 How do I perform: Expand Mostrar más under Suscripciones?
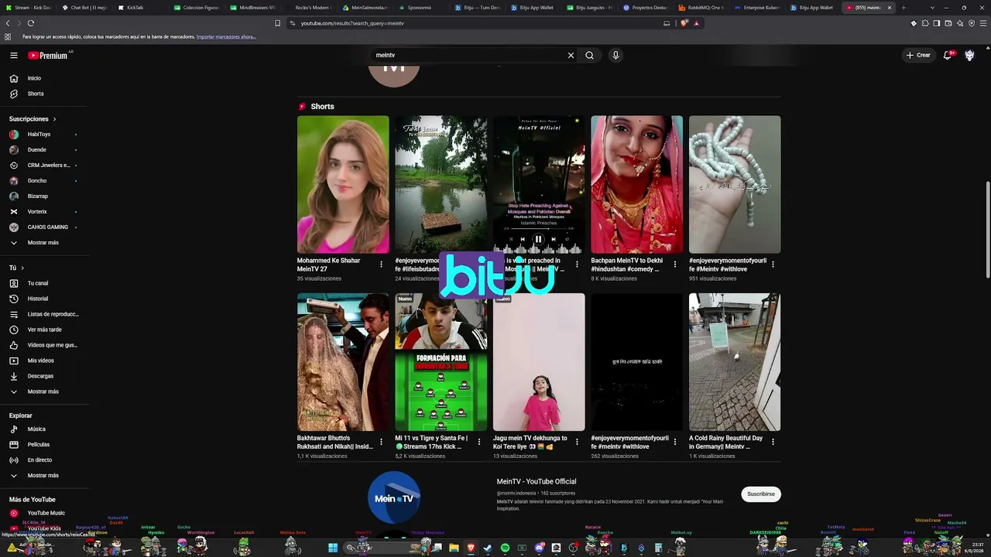click(43, 243)
